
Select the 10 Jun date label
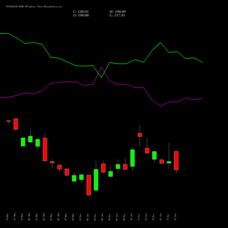(x=132, y=217)
